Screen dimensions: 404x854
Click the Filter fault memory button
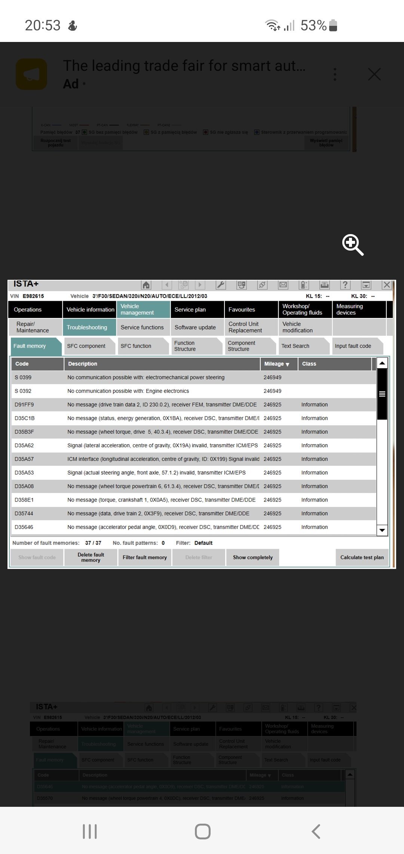pyautogui.click(x=145, y=557)
